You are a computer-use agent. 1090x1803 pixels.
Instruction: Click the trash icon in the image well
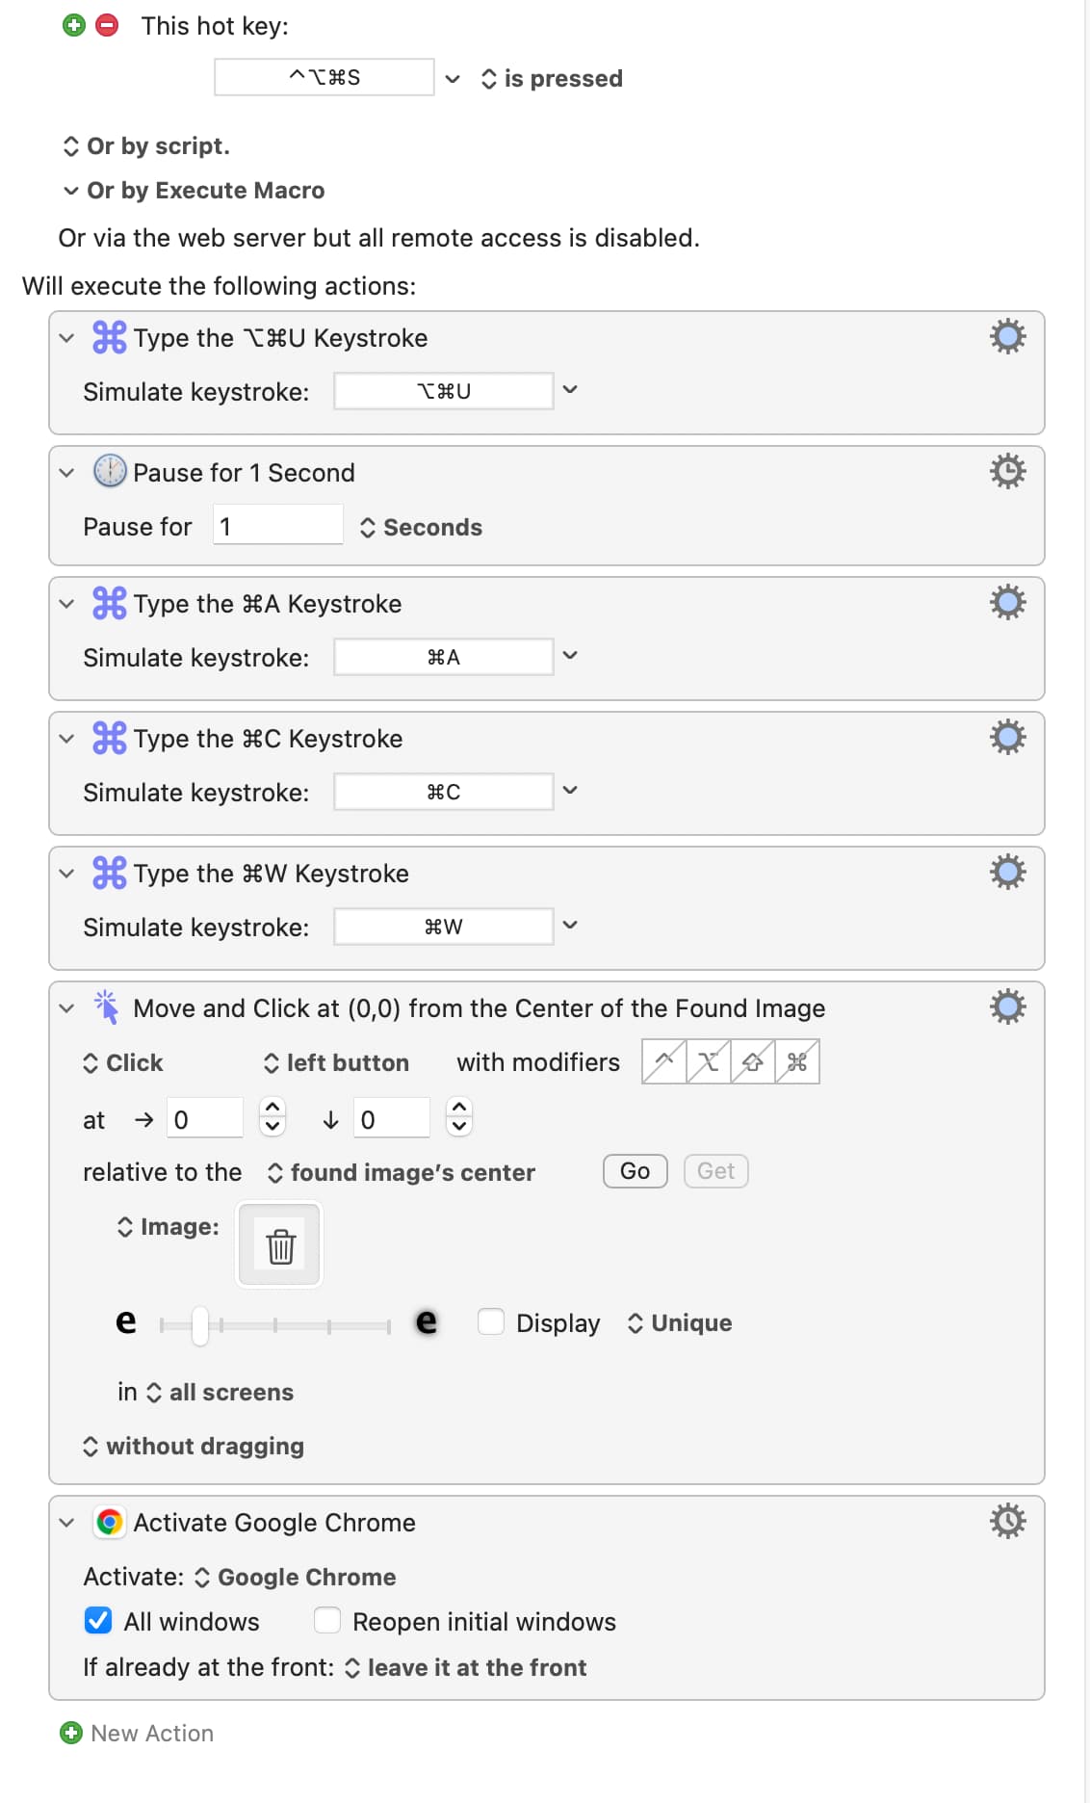point(280,1245)
